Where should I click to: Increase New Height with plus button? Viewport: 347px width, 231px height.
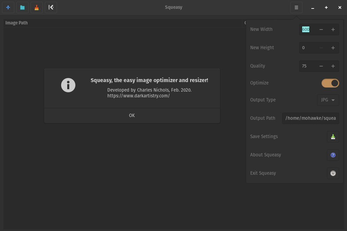click(x=333, y=48)
